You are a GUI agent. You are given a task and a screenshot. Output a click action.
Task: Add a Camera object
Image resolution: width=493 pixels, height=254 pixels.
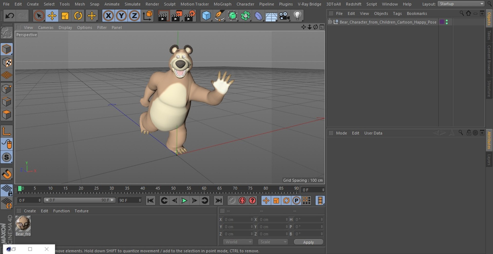285,16
